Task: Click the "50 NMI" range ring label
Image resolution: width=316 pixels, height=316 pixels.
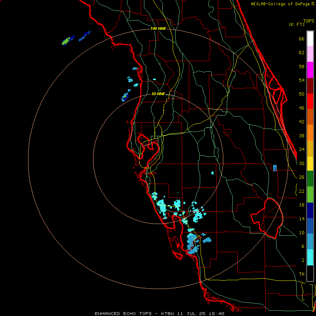Action: point(158,94)
